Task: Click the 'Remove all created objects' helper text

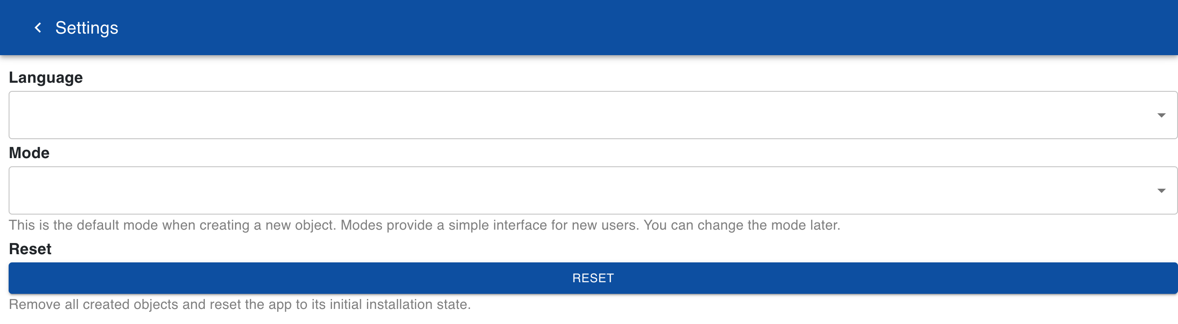Action: pos(240,304)
